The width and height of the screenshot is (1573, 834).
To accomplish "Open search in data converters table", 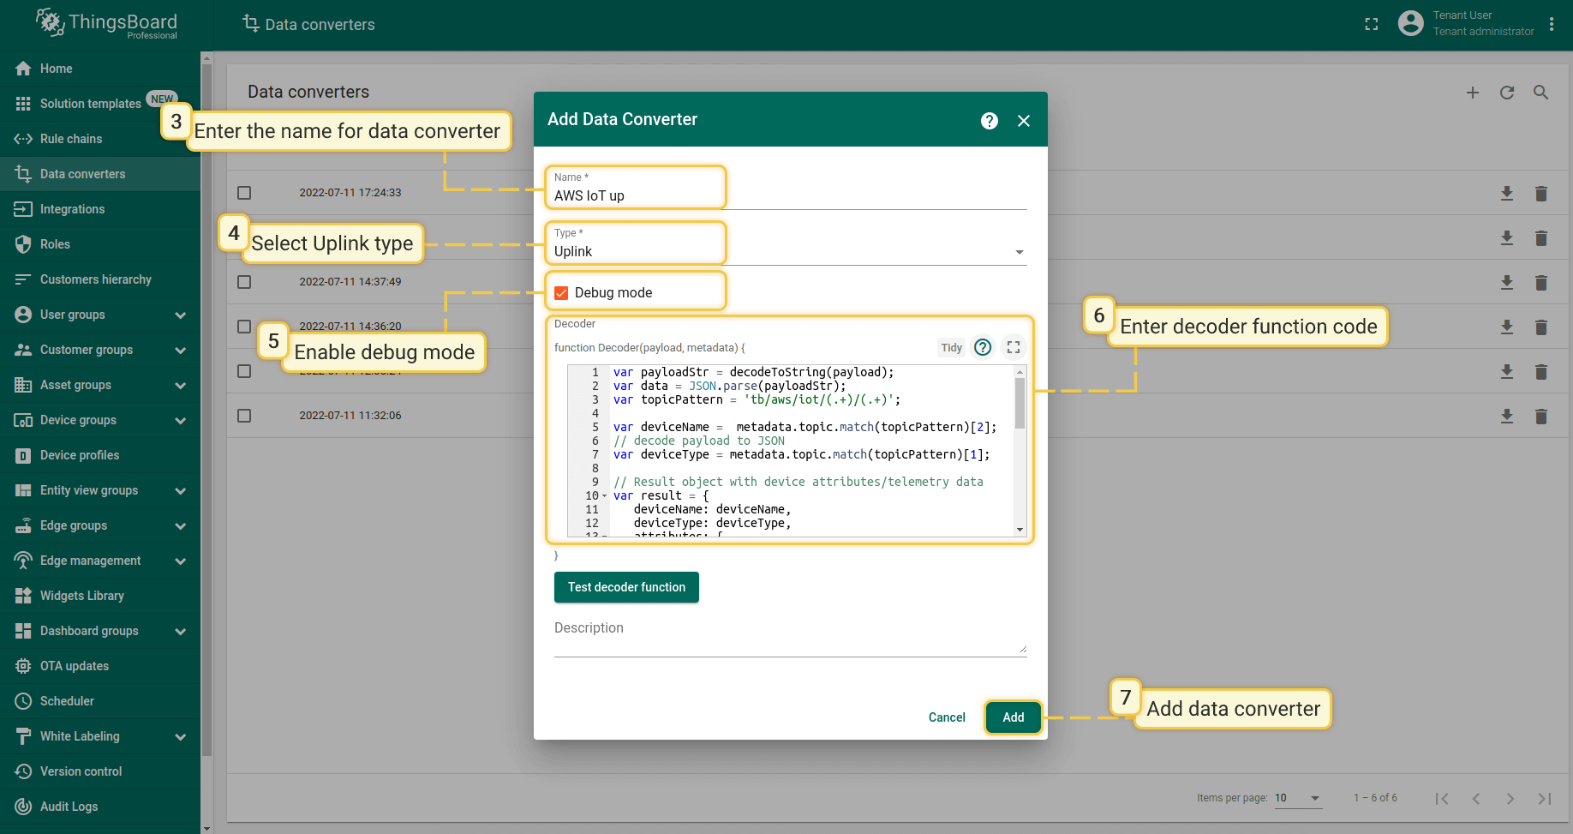I will click(x=1540, y=93).
